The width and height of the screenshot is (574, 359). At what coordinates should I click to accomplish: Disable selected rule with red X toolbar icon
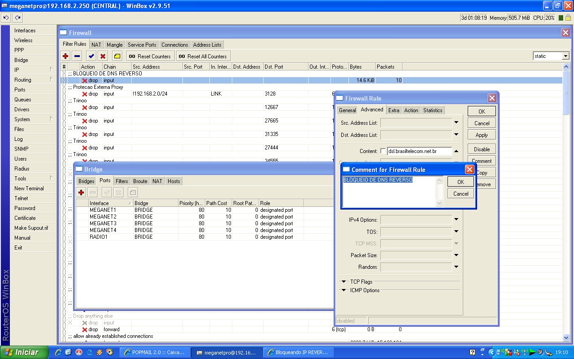[103, 56]
